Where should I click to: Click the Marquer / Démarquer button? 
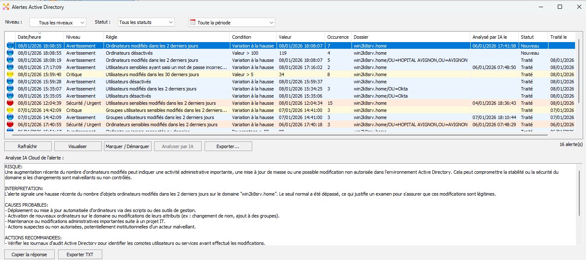[127, 146]
